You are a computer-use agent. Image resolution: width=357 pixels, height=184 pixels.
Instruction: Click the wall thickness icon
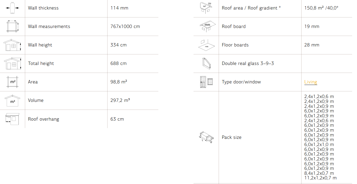(x=13, y=8)
